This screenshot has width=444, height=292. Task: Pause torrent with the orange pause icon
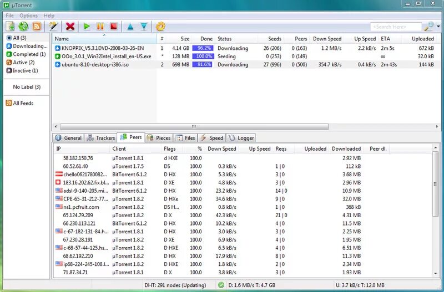[x=100, y=26]
